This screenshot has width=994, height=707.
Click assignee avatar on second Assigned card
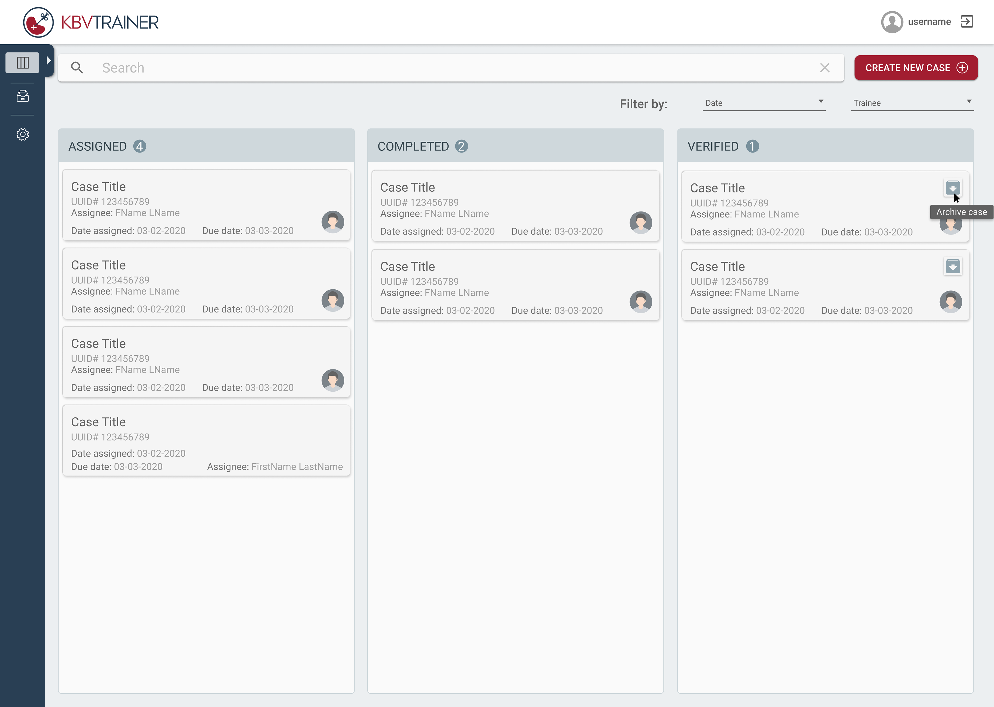point(333,300)
